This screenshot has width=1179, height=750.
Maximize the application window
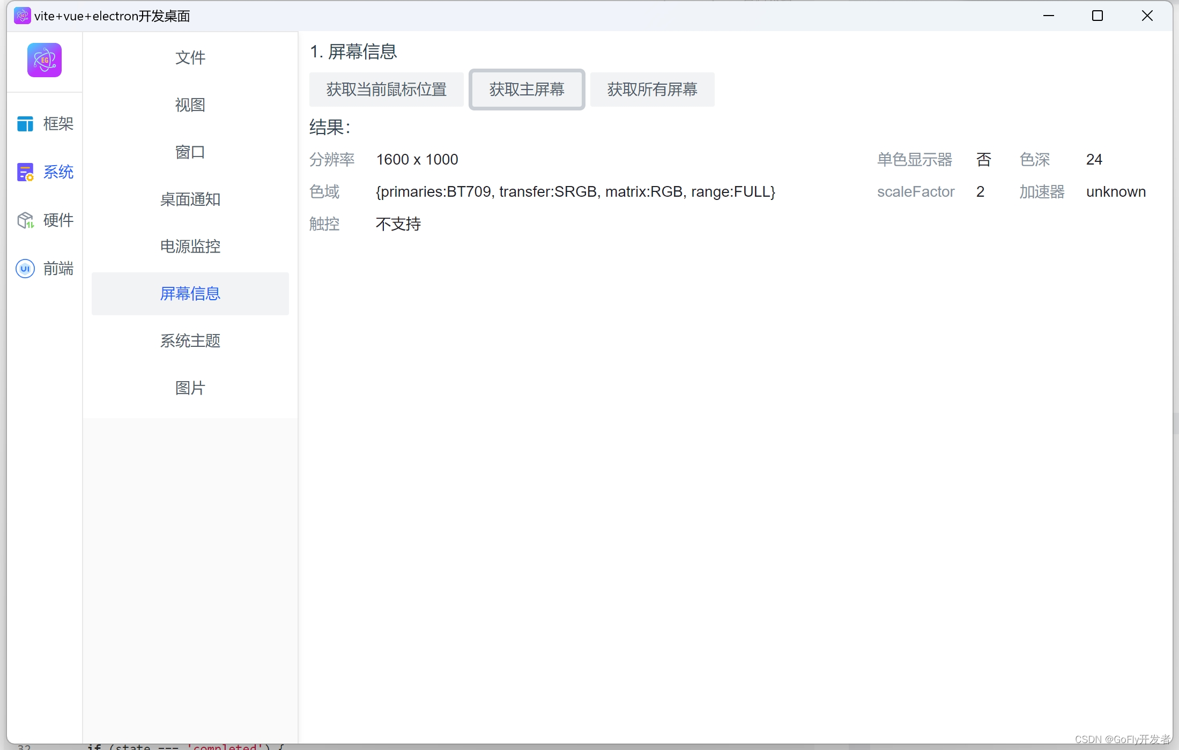coord(1097,16)
